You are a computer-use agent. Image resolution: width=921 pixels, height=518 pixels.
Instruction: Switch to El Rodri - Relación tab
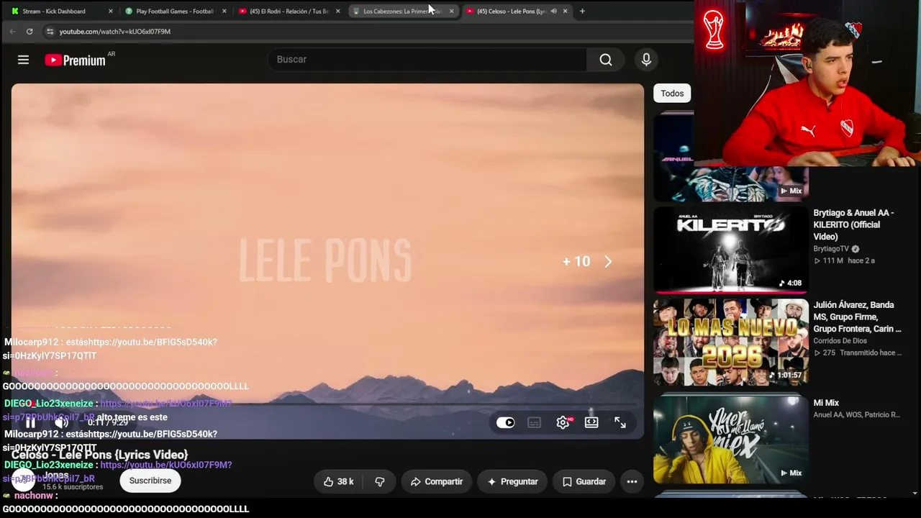click(288, 12)
